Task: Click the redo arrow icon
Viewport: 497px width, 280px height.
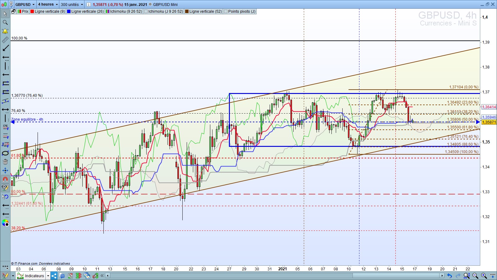Action: [458, 276]
